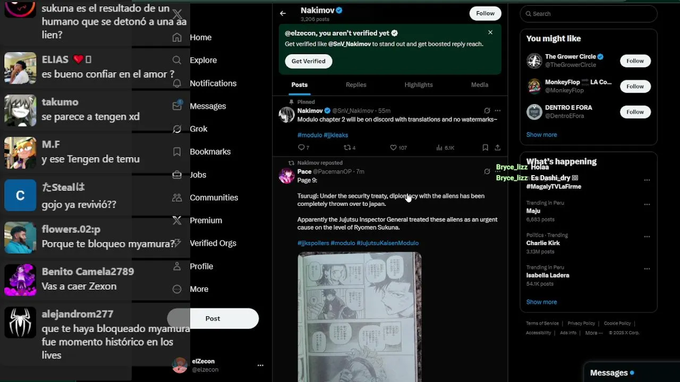Repost the pinned Modulo chapter post
The image size is (680, 382).
click(x=350, y=147)
